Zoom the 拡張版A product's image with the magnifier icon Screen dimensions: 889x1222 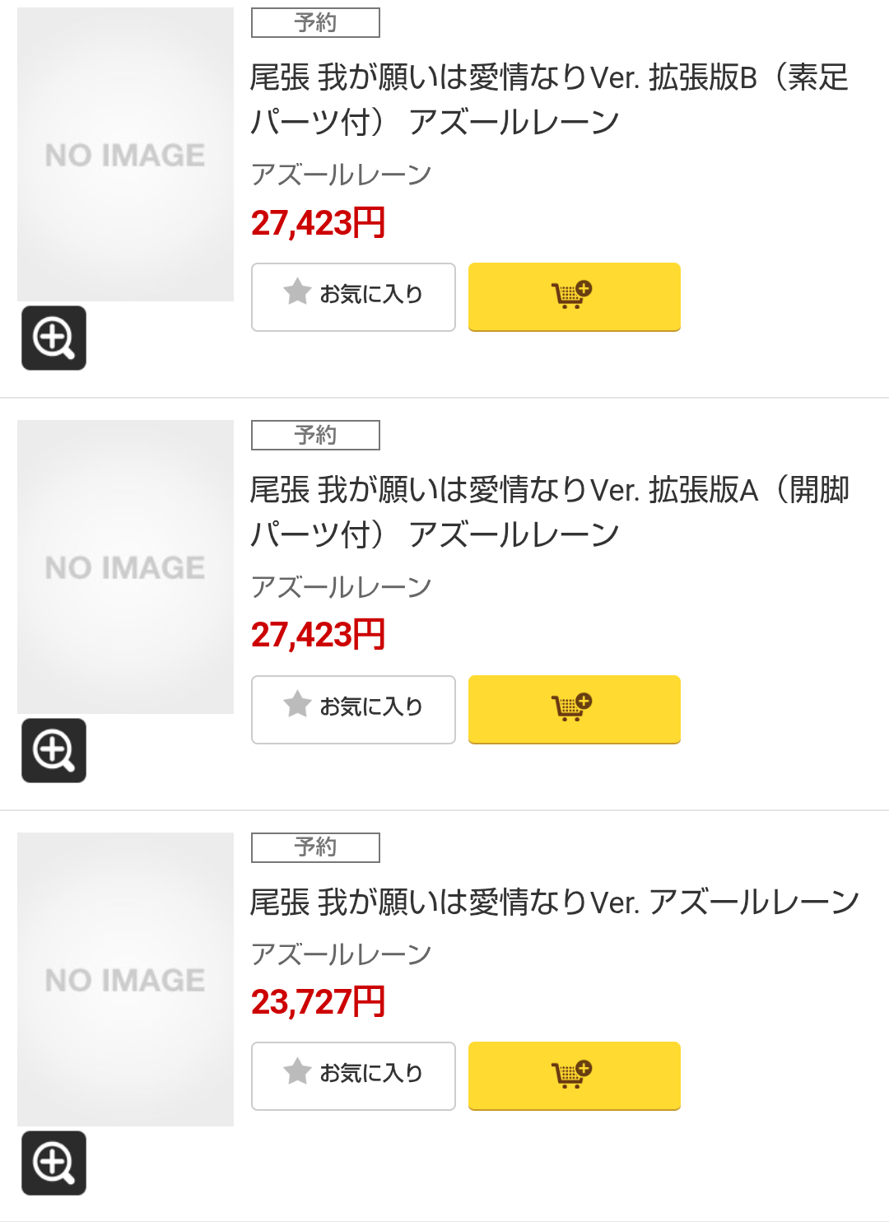54,750
